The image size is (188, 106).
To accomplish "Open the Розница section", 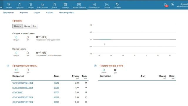I will click(65, 6).
